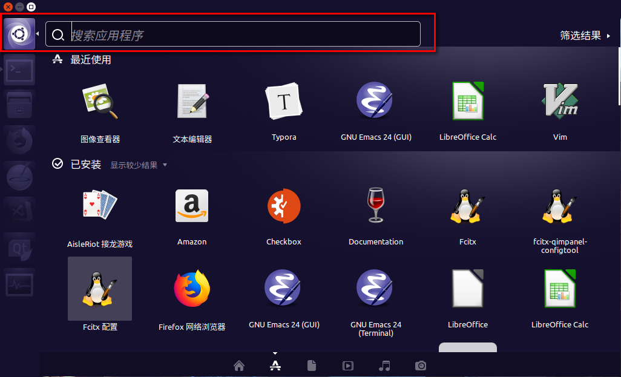Click the Dash vertical scrollbar
This screenshot has height=377, width=621.
(619, 77)
